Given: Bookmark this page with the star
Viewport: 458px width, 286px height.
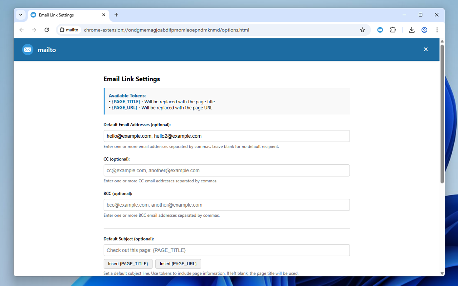Looking at the screenshot, I should click(x=362, y=30).
